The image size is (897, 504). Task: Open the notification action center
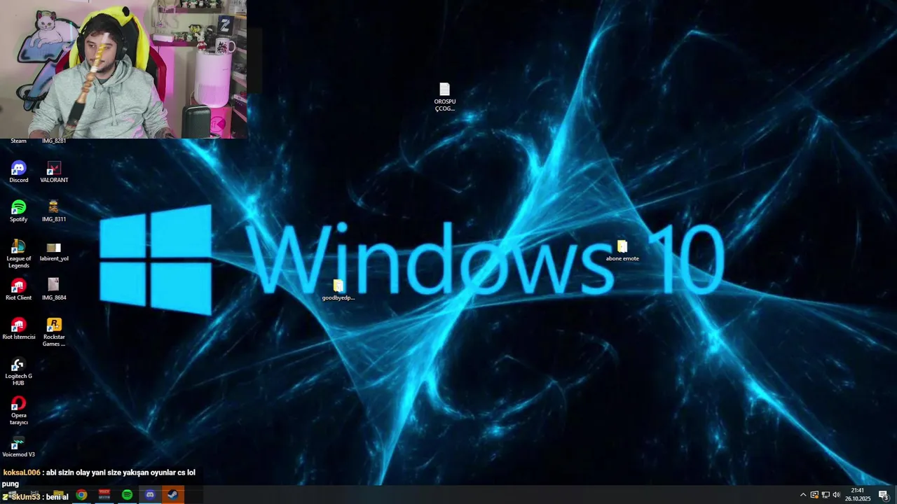pyautogui.click(x=884, y=495)
